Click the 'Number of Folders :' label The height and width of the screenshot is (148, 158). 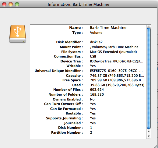tap(66, 94)
